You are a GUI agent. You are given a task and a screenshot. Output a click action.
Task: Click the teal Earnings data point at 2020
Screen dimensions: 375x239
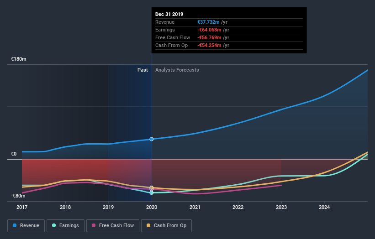(x=151, y=192)
